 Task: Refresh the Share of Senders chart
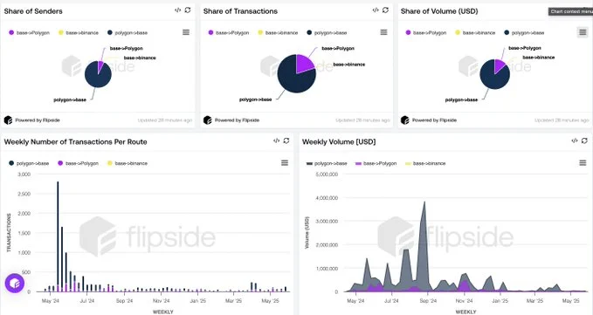tap(188, 10)
